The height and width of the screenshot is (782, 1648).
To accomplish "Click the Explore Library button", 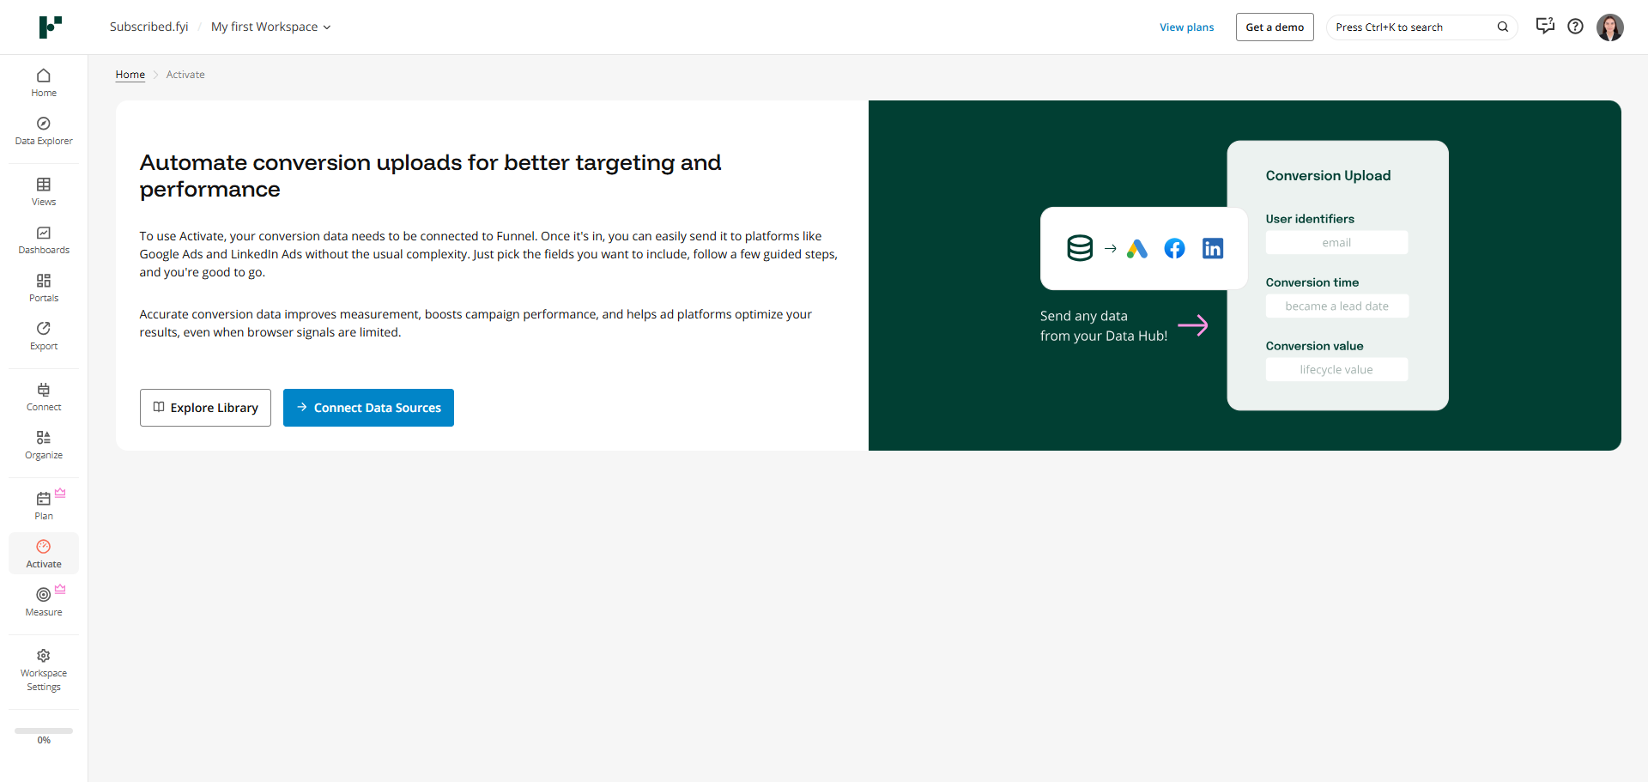I will [x=205, y=408].
